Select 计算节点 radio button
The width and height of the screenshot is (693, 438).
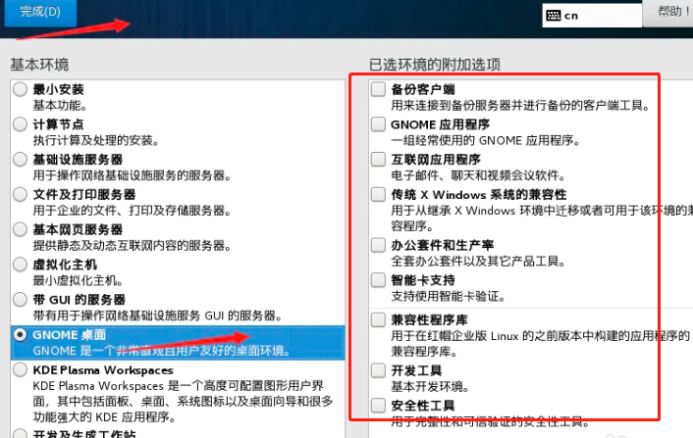pyautogui.click(x=20, y=124)
